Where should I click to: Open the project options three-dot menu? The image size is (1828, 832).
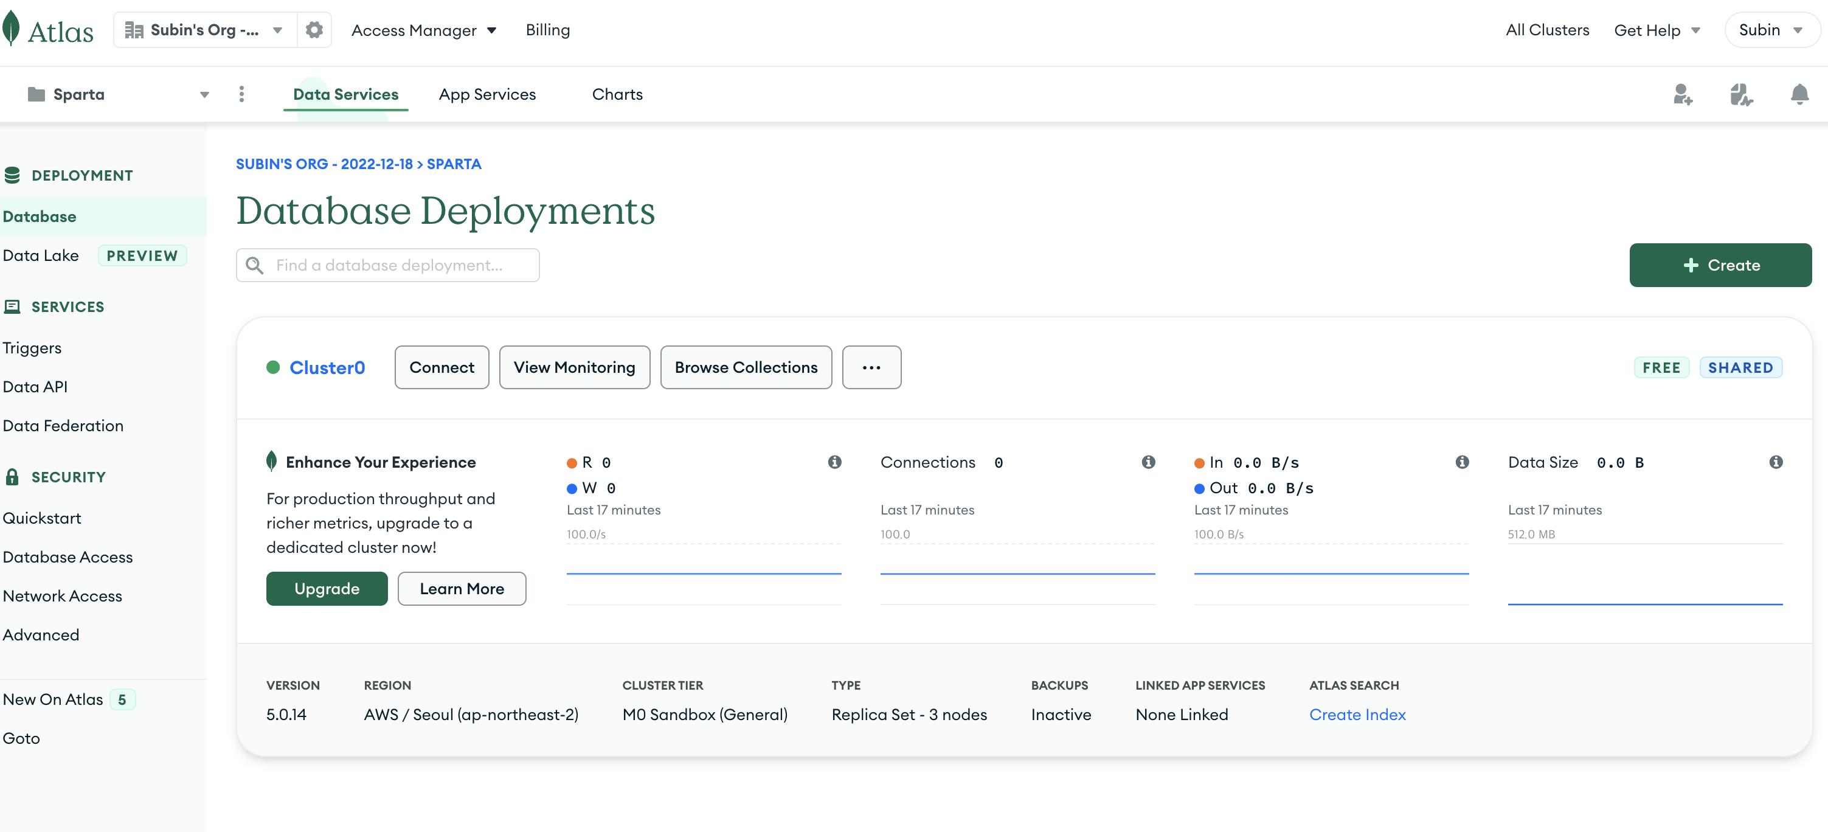(242, 94)
